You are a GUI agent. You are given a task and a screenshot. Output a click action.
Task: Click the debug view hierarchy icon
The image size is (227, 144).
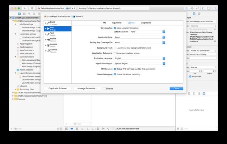pyautogui.click(x=98, y=129)
